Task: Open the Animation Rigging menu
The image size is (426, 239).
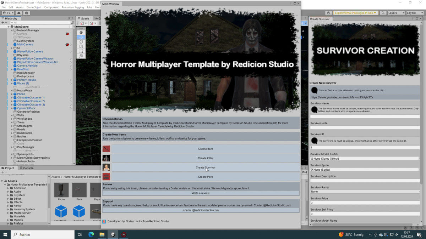Action: [x=73, y=7]
